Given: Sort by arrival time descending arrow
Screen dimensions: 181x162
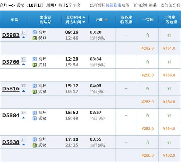Looking at the screenshot, I should coord(84,22).
